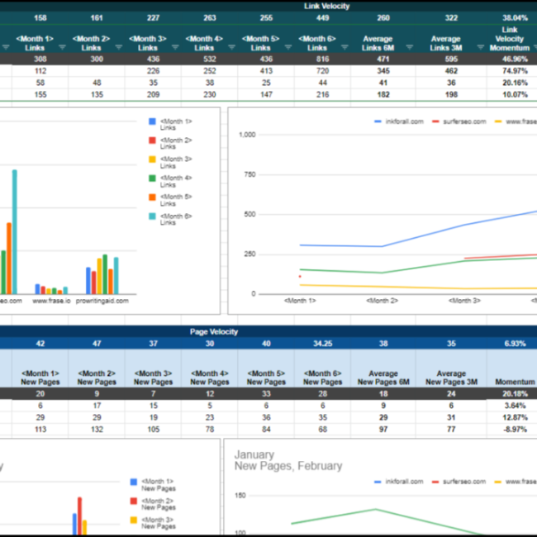
Task: Open the filter on Month 1 Links column
Action: point(62,47)
